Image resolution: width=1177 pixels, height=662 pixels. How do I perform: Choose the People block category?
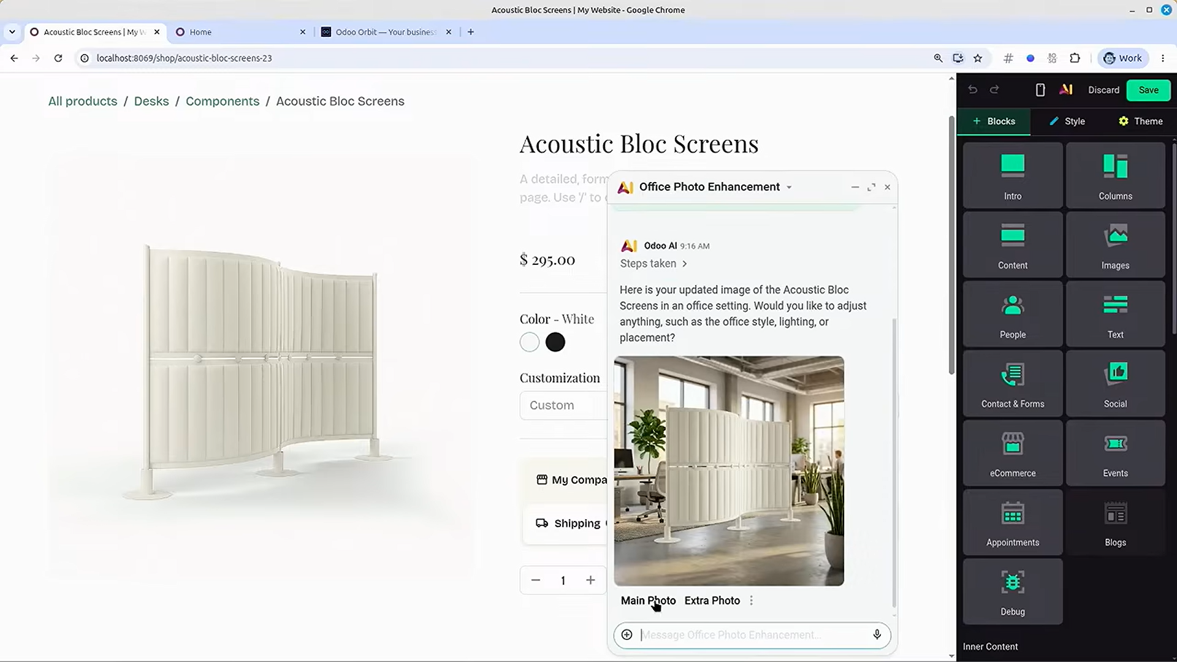tap(1013, 314)
